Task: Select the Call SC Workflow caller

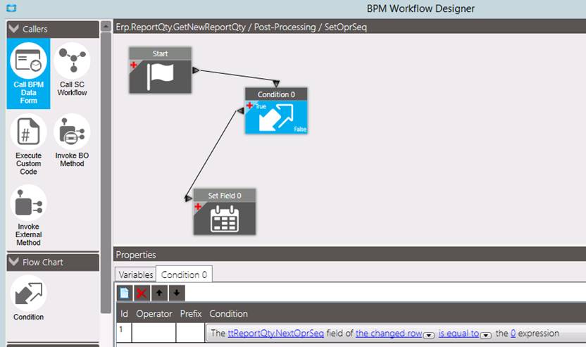Action: [x=72, y=70]
